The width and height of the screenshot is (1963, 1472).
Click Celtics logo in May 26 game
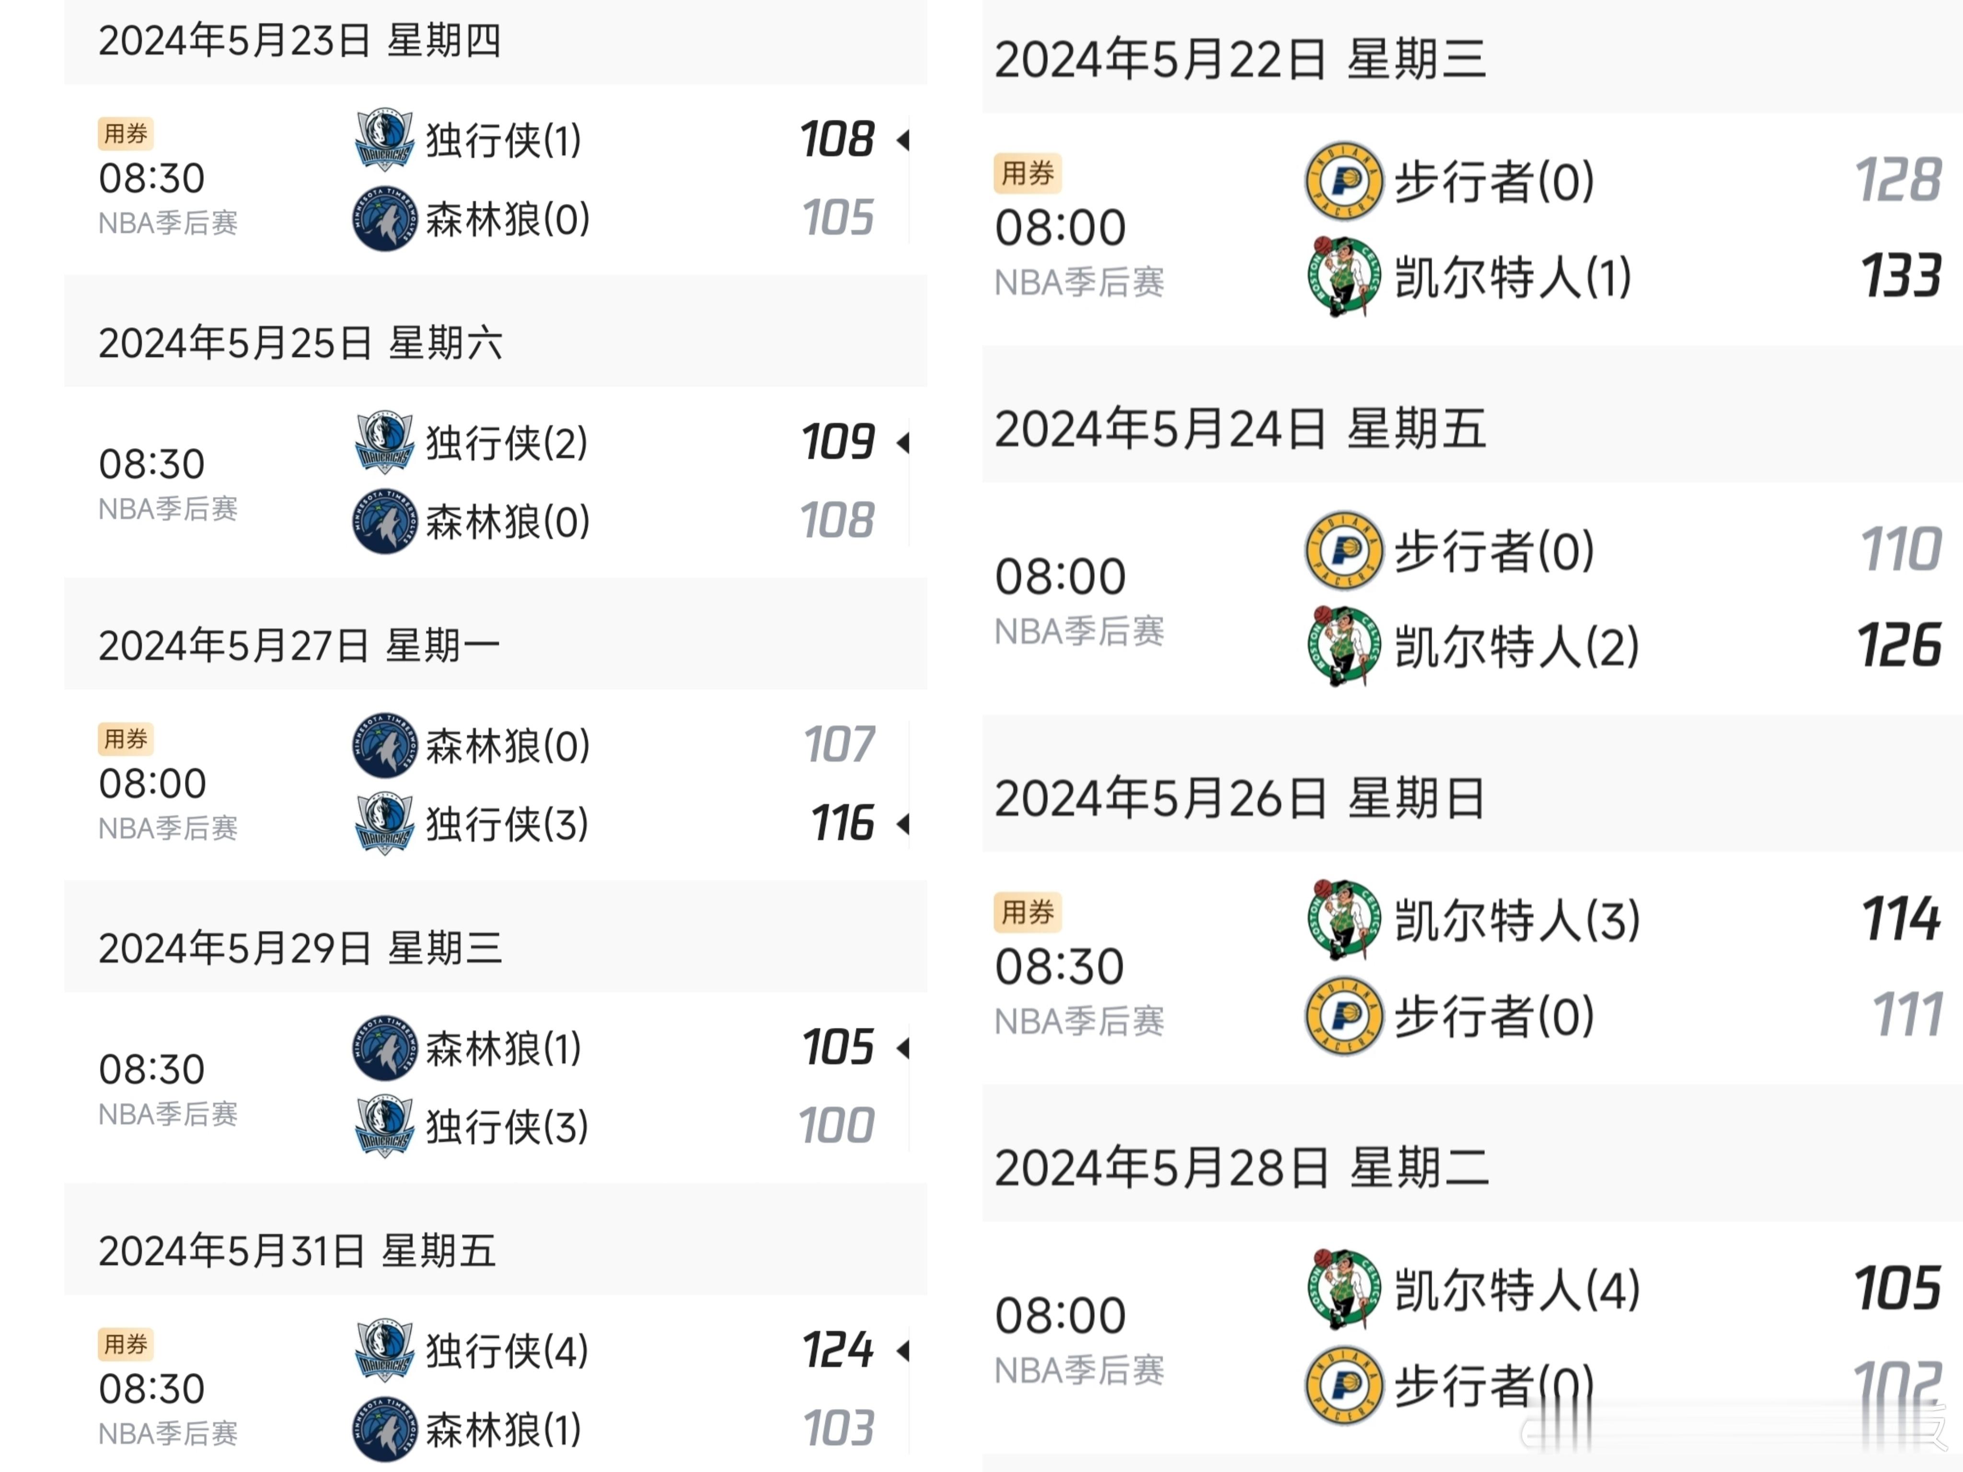1344,920
